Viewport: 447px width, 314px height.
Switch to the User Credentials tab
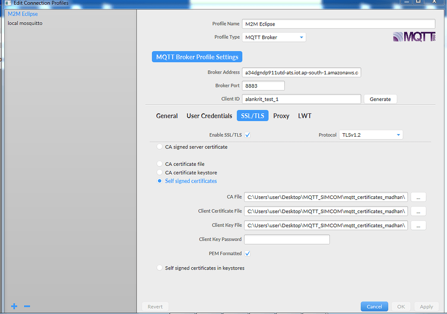[209, 116]
